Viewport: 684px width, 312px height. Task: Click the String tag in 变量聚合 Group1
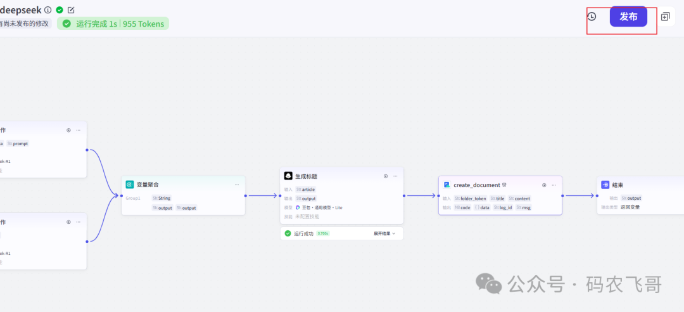click(161, 198)
